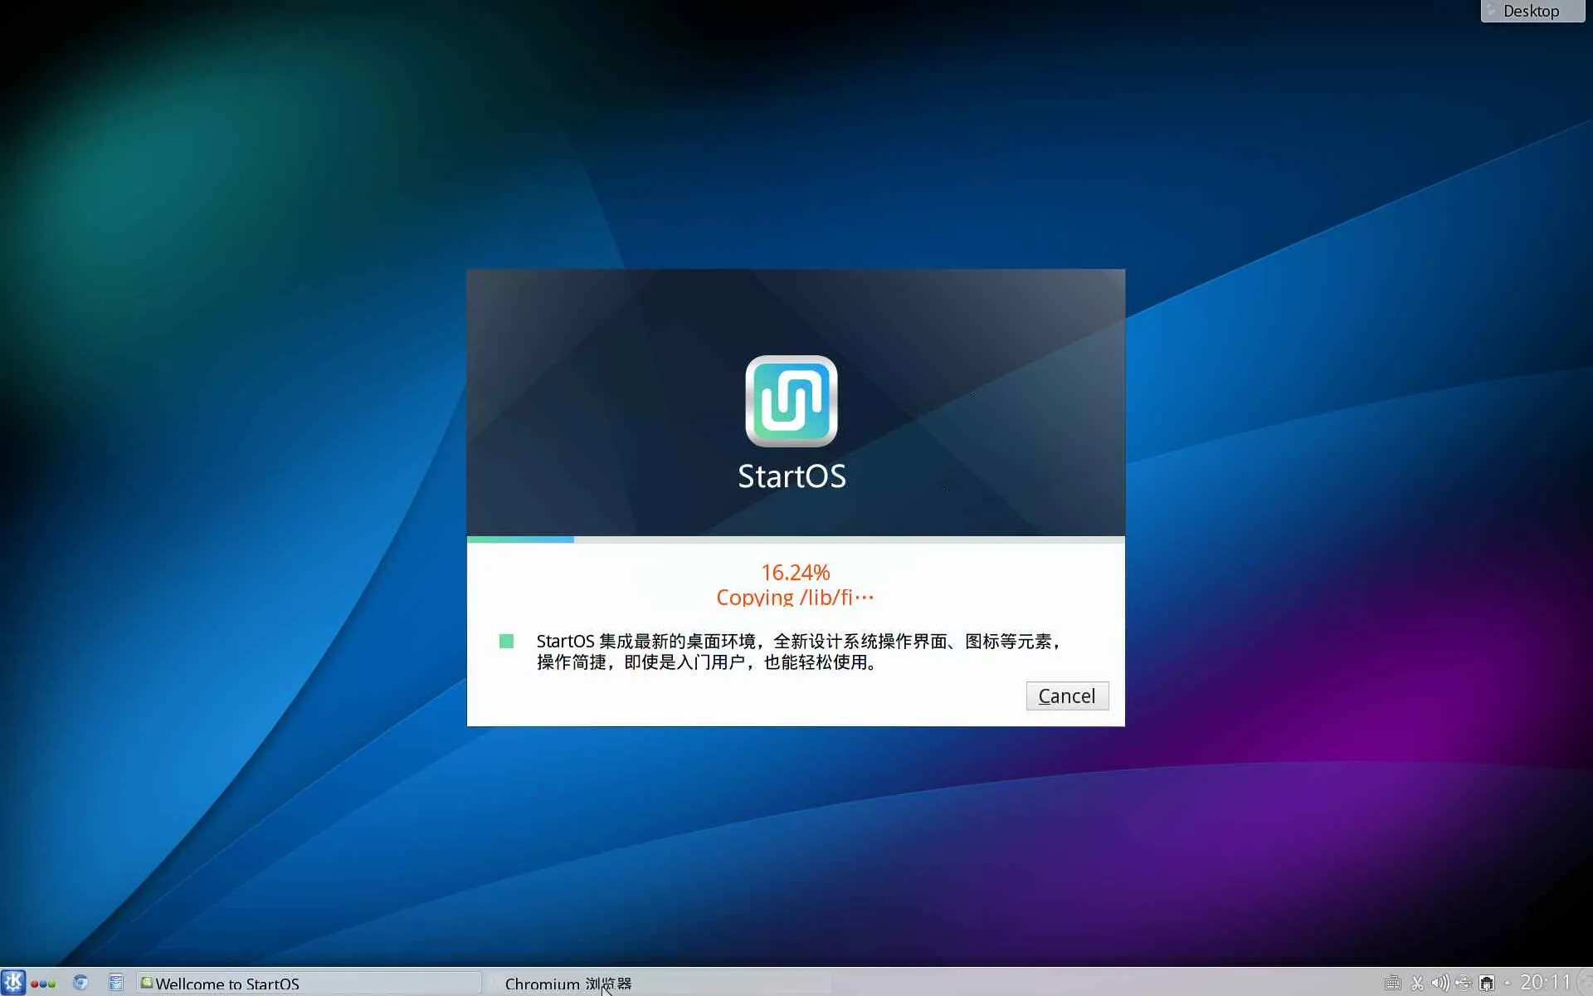This screenshot has width=1593, height=996.
Task: Select the Chromium browser taskbar entry
Action: pyautogui.click(x=568, y=984)
